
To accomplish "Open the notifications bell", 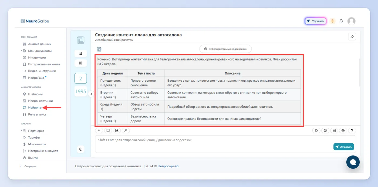I will click(x=341, y=21).
